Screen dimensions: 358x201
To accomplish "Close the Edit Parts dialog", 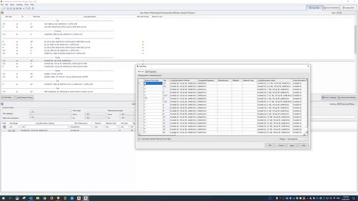I will pyautogui.click(x=308, y=66).
